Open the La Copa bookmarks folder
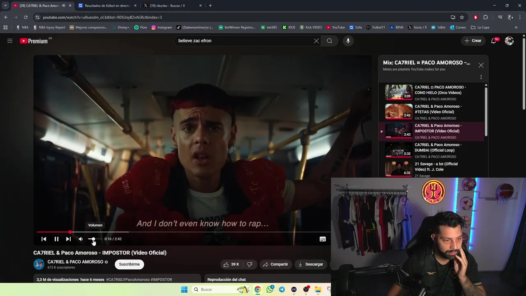 (x=480, y=28)
